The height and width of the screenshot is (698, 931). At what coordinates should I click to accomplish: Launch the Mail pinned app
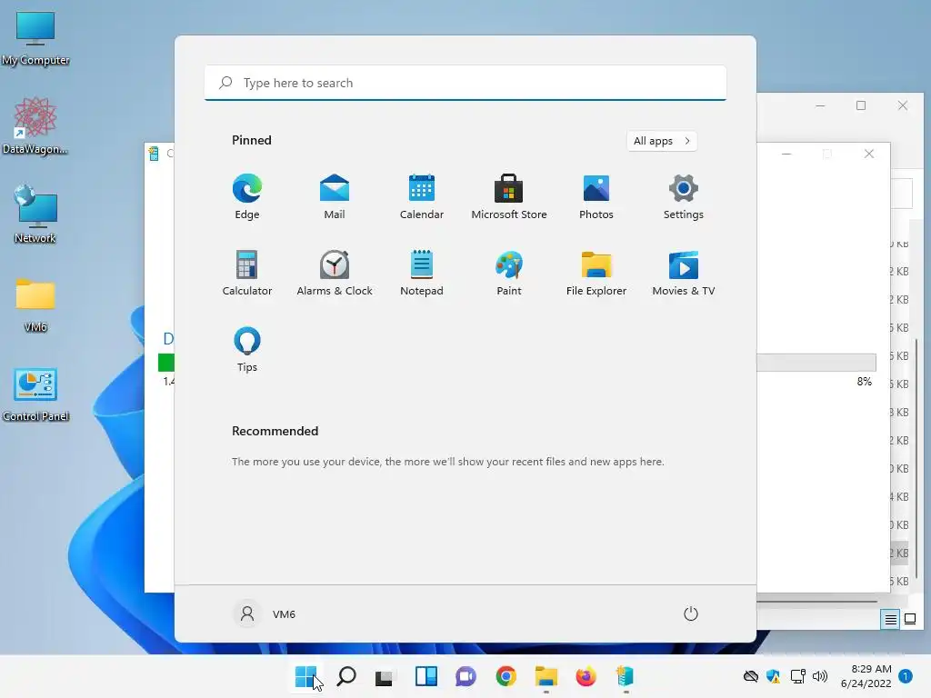coord(335,196)
